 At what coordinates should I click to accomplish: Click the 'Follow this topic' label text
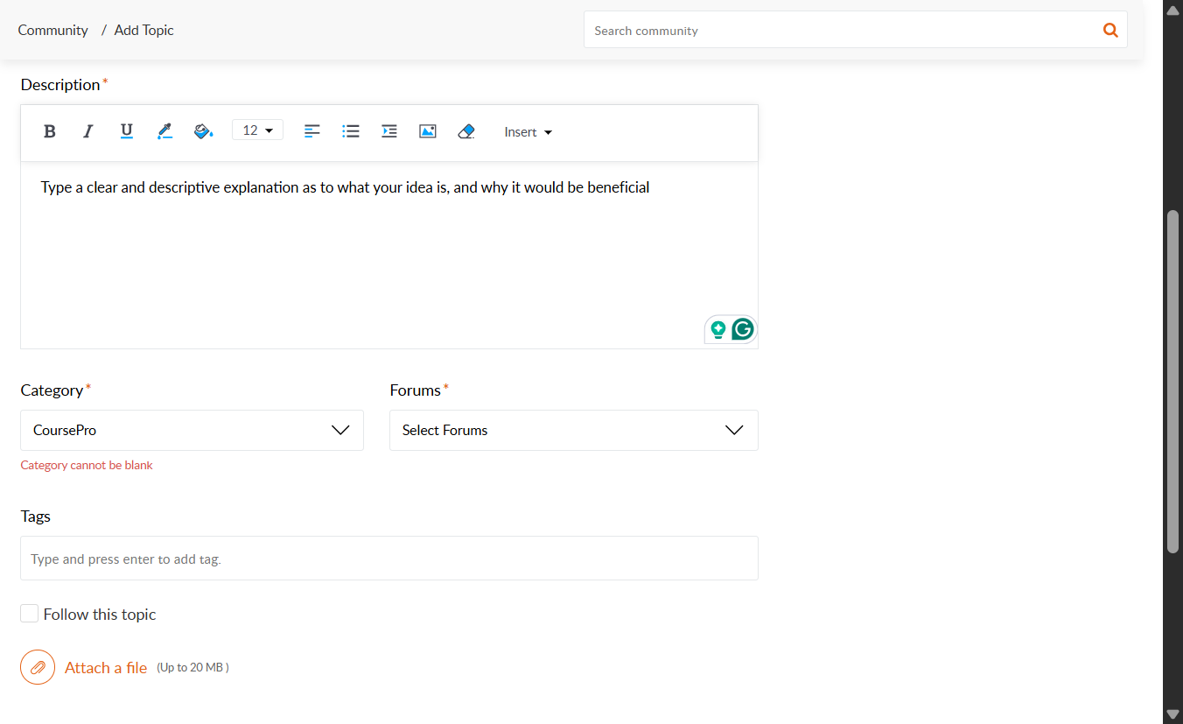pos(100,615)
